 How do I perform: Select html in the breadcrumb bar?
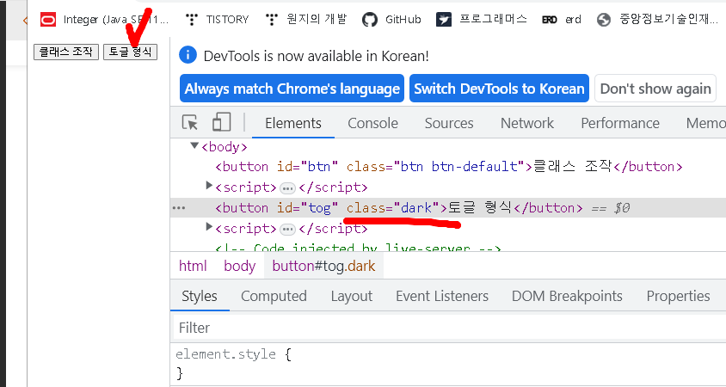click(x=193, y=267)
